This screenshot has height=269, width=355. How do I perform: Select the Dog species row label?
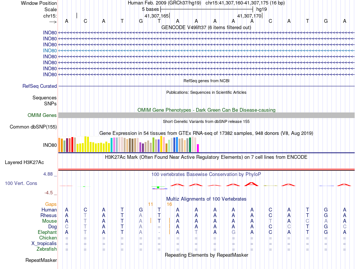tap(52, 227)
